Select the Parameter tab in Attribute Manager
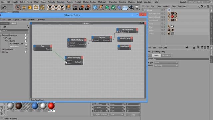Screen dimensions: 213x120 pos(166,55)
